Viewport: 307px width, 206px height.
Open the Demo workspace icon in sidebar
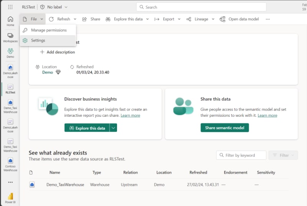click(x=10, y=53)
